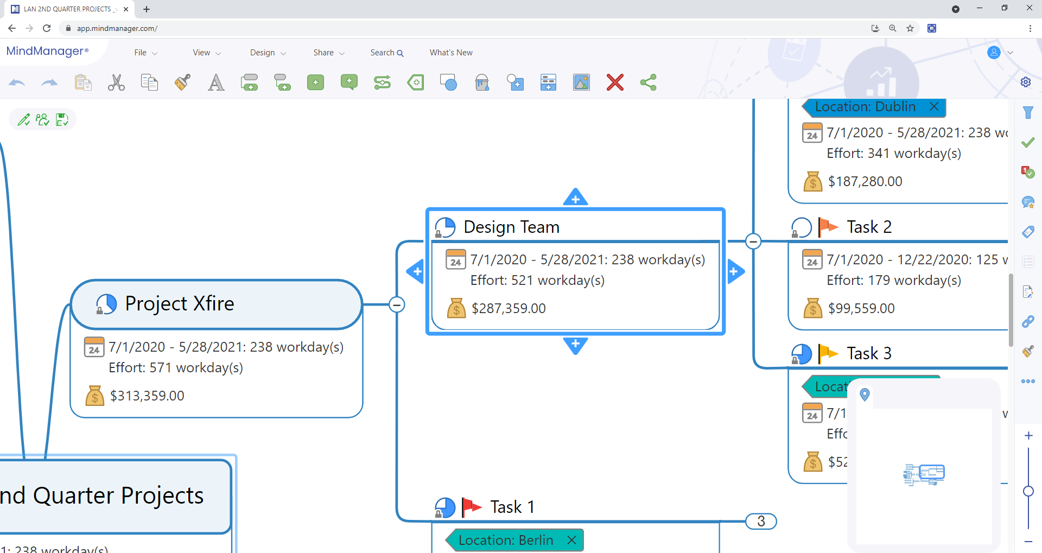Add a new topic via toolbar
The height and width of the screenshot is (553, 1042).
tap(249, 82)
